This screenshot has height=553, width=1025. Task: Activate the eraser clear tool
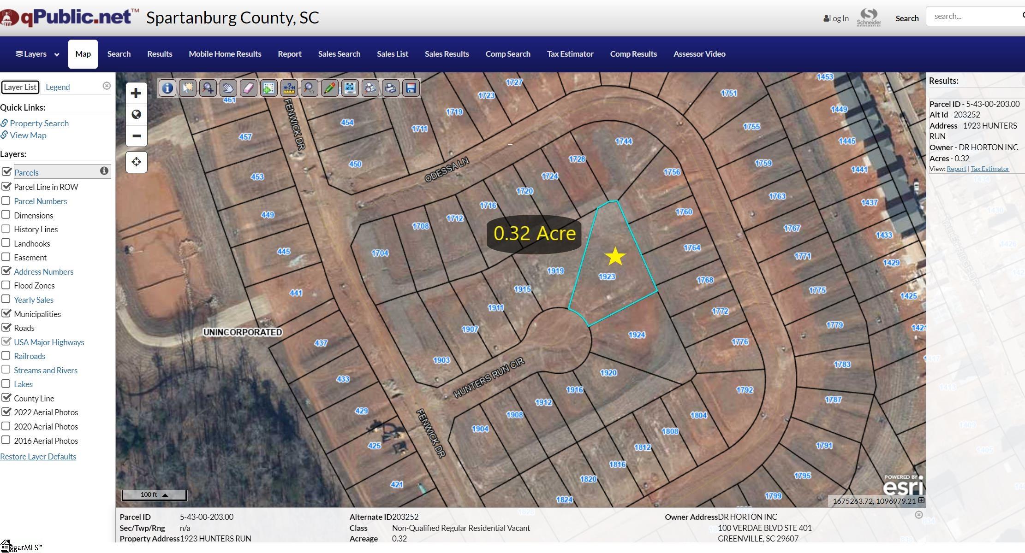click(x=248, y=88)
